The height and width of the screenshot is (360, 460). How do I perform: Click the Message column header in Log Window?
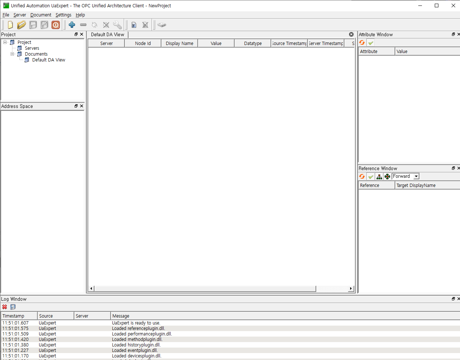coord(285,316)
